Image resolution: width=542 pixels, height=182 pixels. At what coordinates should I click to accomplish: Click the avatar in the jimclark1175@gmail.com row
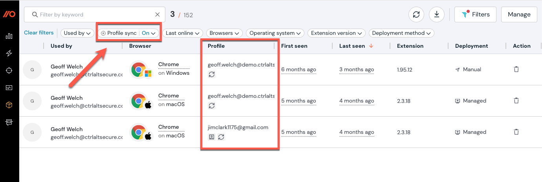click(x=32, y=132)
